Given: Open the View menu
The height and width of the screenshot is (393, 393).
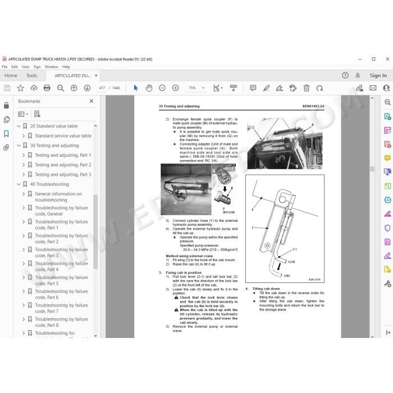Looking at the screenshot, I should click(x=25, y=67).
